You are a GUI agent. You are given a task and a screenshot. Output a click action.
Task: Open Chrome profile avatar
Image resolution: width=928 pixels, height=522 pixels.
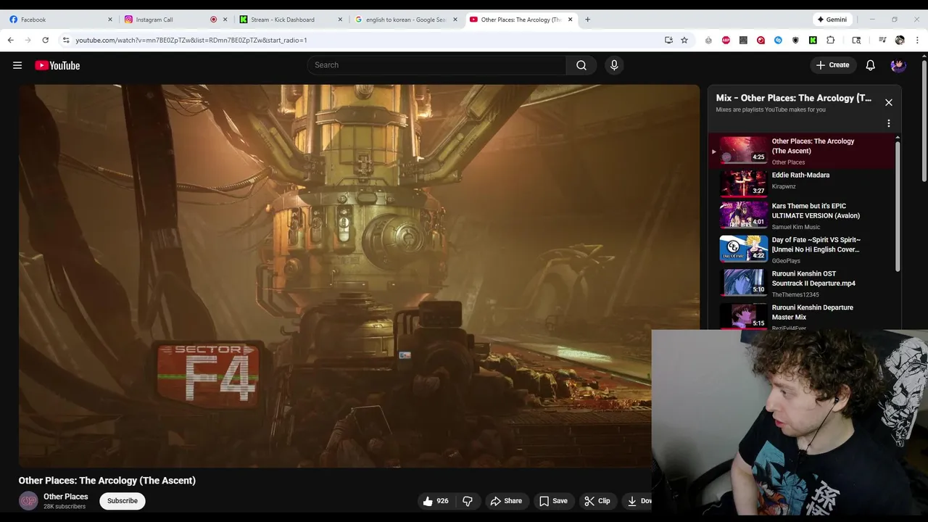point(900,40)
